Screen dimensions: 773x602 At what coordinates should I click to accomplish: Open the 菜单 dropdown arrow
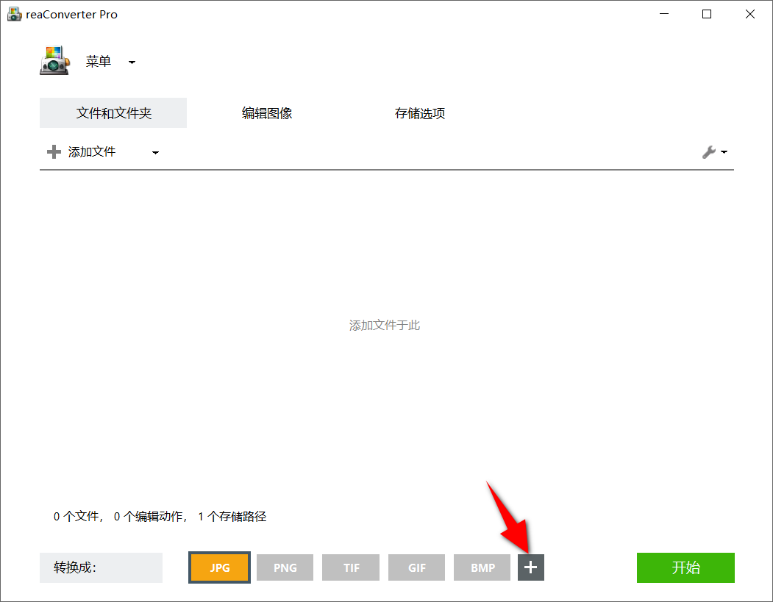click(x=132, y=62)
